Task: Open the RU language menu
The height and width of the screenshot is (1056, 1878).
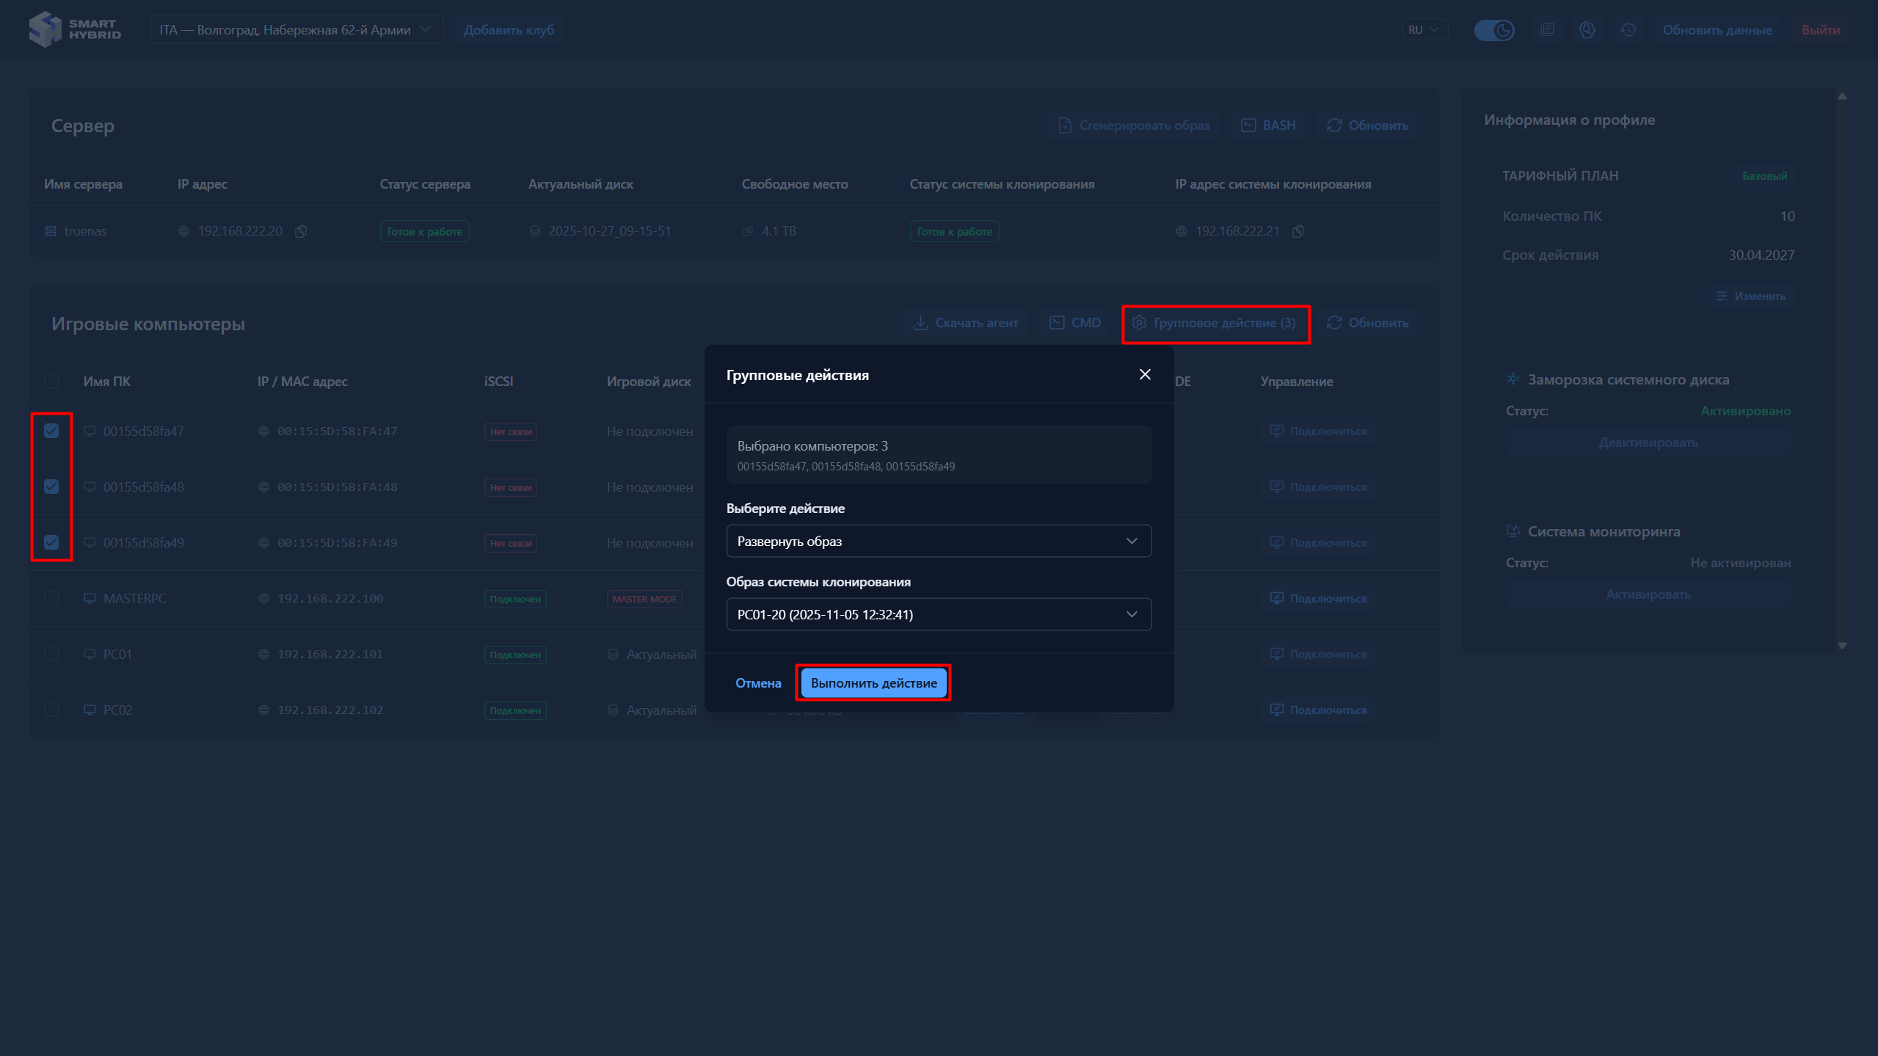Action: tap(1423, 30)
